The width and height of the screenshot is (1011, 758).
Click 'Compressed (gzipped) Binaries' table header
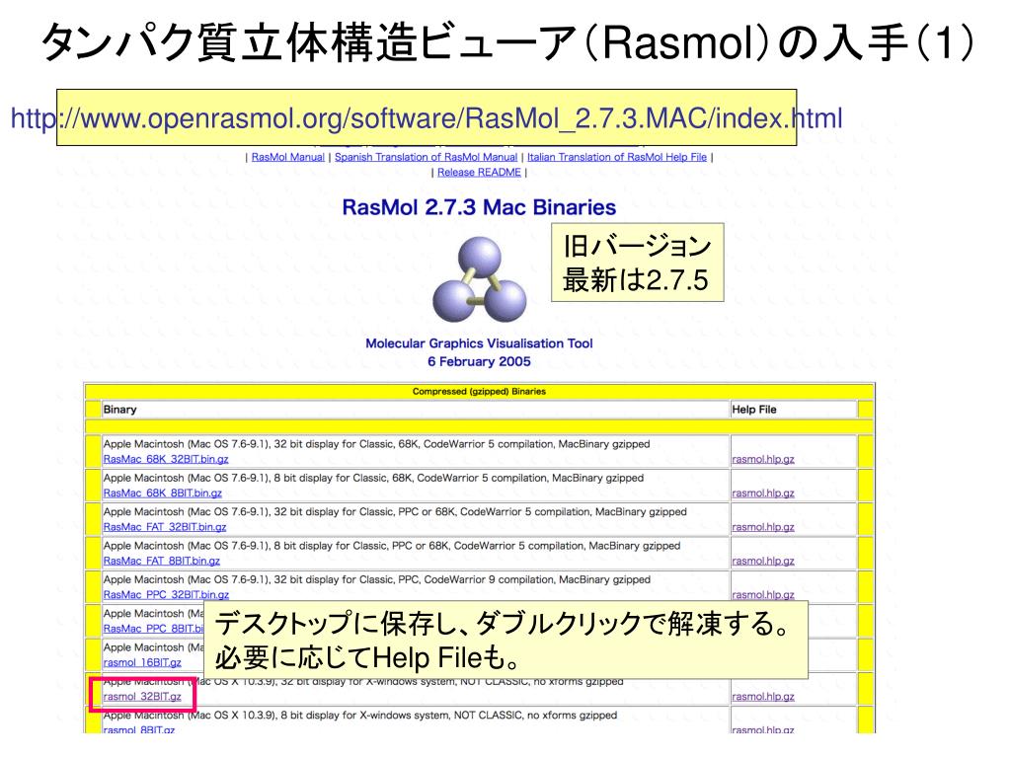[x=479, y=391]
